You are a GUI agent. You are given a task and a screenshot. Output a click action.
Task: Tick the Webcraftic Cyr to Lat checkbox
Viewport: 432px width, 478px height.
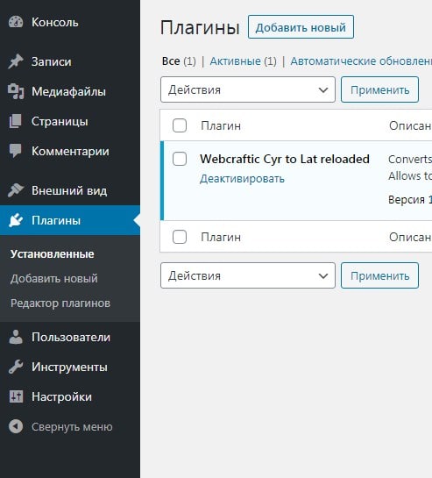tap(180, 159)
